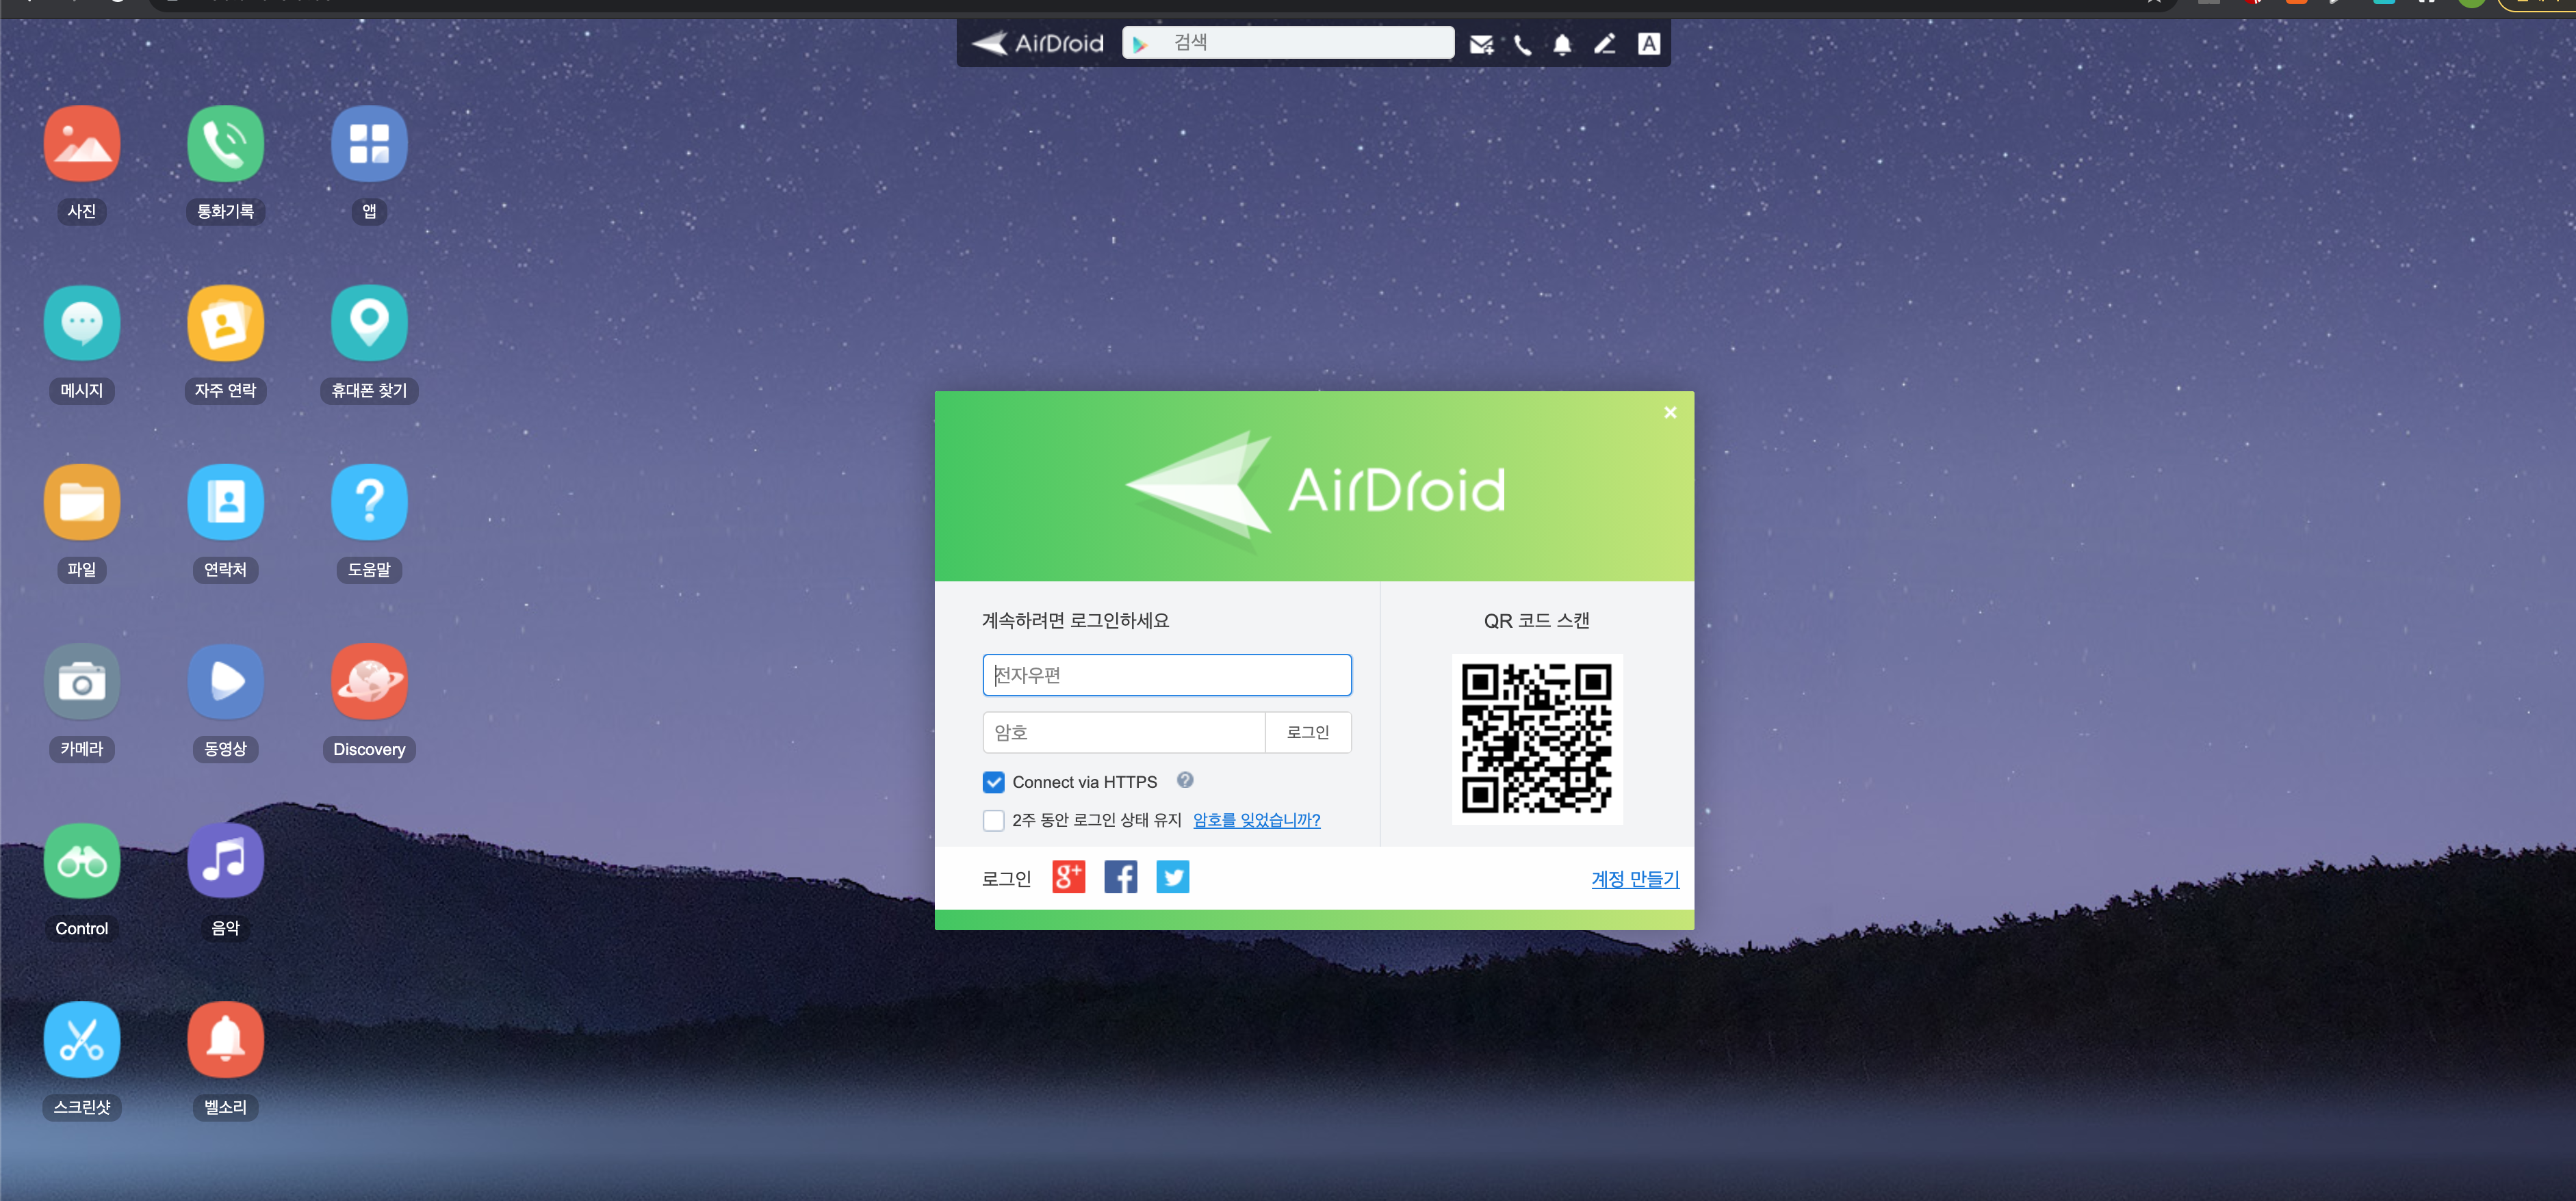
Task: Click the Discovery planet icon
Action: click(x=369, y=681)
